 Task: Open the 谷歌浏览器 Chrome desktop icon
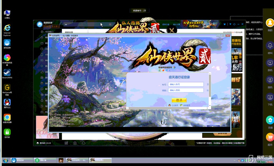point(7,119)
